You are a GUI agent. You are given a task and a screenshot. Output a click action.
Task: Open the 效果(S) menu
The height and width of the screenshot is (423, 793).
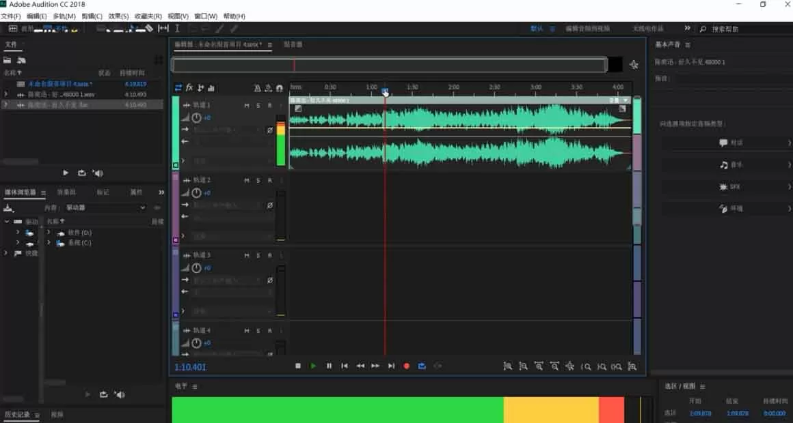coord(118,16)
